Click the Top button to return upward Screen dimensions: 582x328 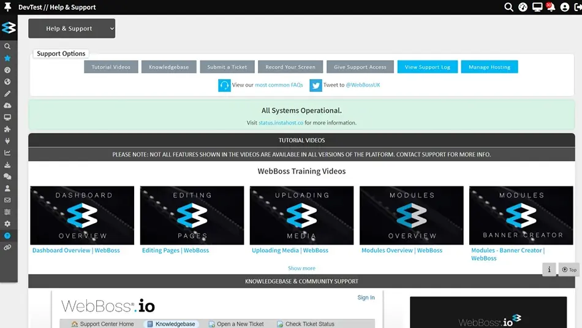tap(569, 270)
